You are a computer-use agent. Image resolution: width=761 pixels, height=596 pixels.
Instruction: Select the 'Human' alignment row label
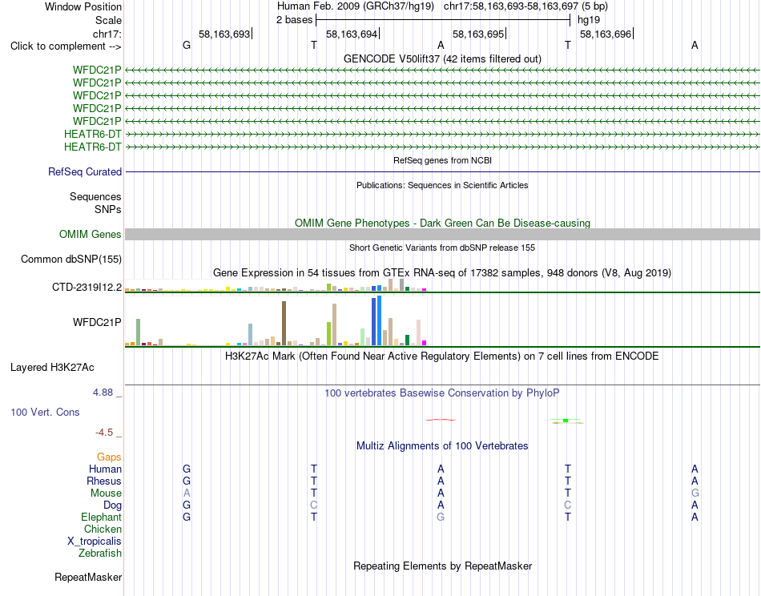105,469
